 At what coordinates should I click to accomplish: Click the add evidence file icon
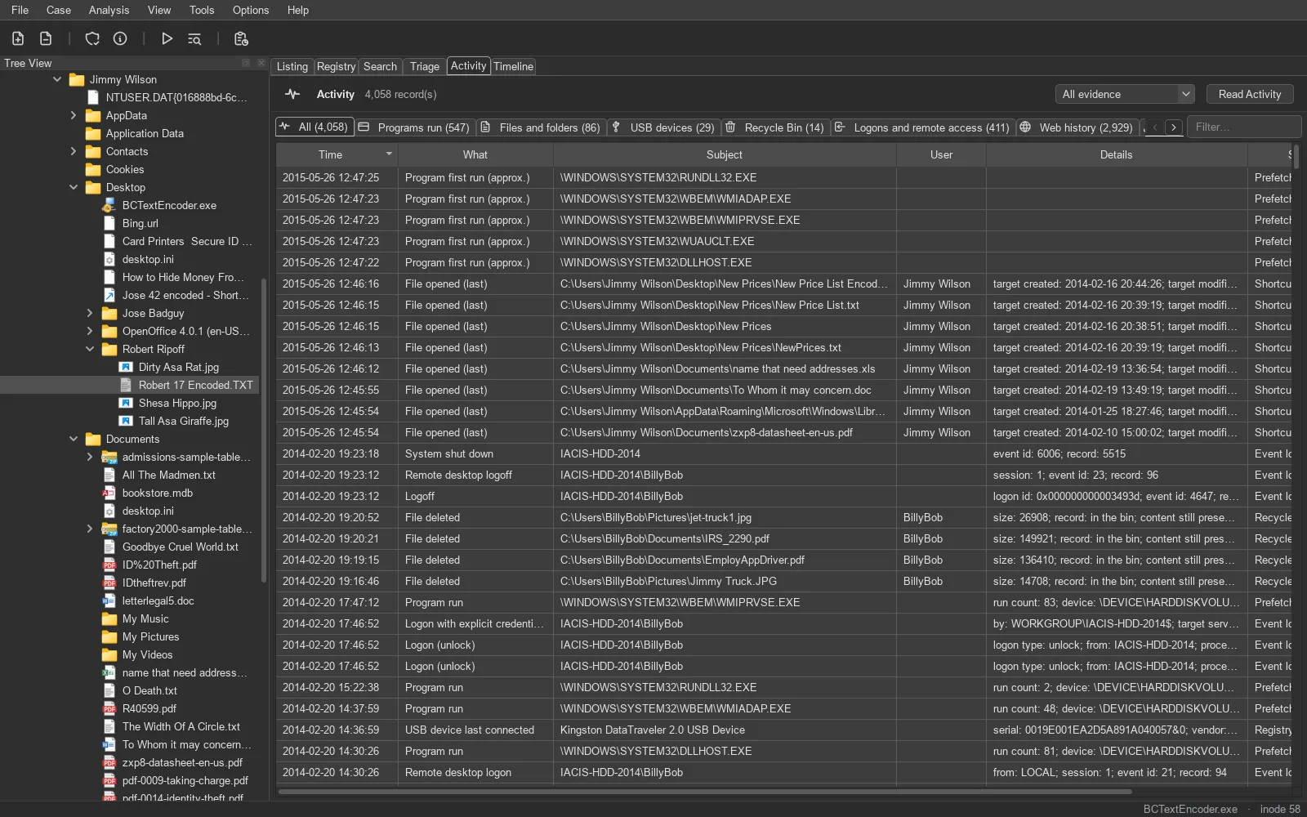click(x=18, y=38)
